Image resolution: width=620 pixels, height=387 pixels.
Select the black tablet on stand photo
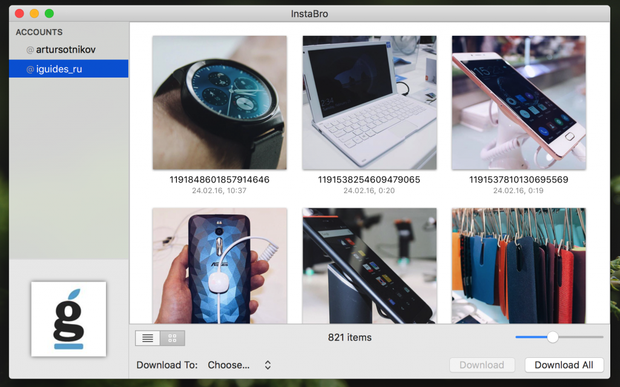coord(369,266)
